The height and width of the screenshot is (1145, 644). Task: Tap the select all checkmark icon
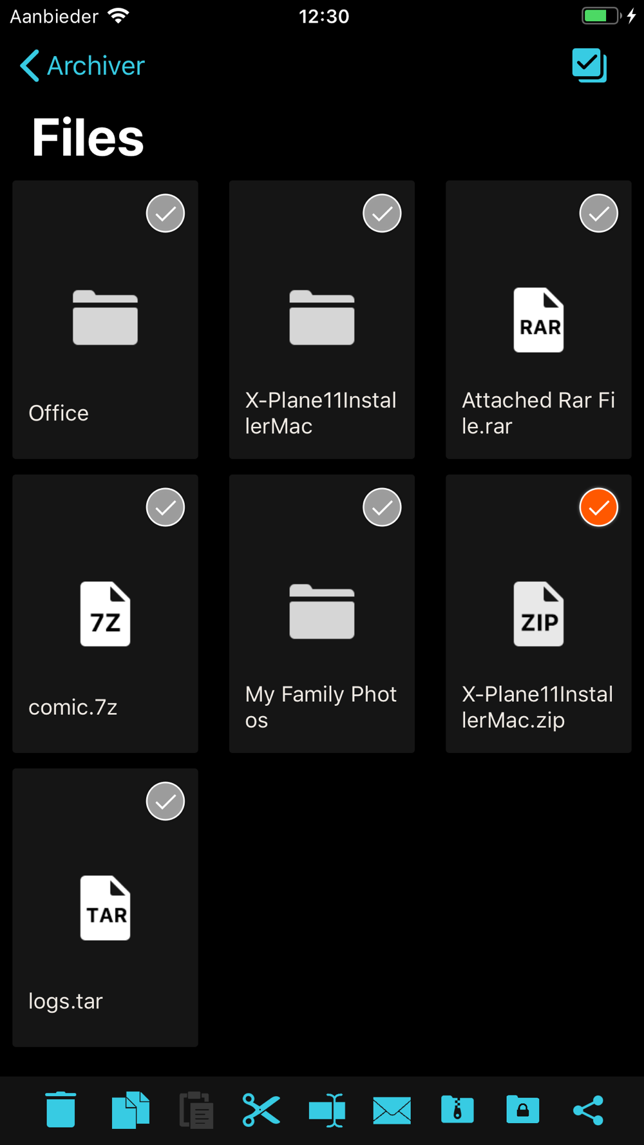(x=589, y=65)
